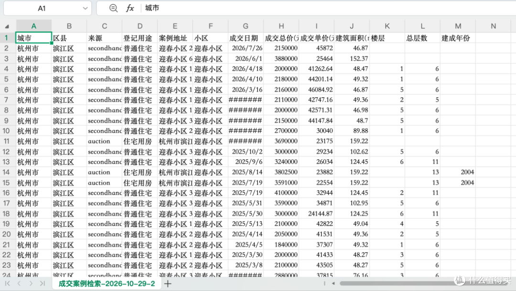Image resolution: width=516 pixels, height=291 pixels.
Task: Select the total price cell 4100000
Action: (281, 193)
